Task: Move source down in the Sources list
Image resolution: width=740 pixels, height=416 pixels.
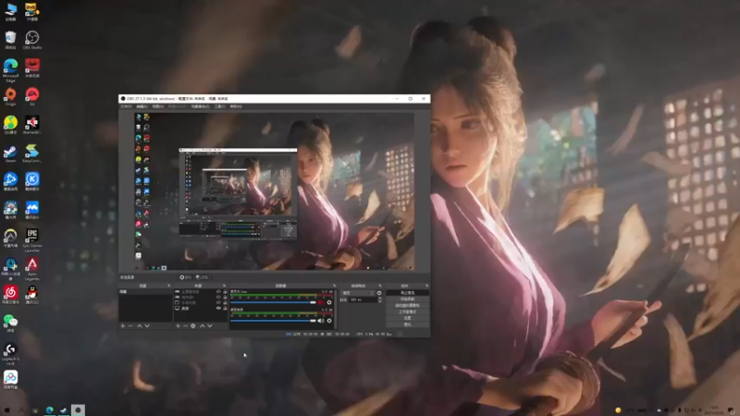Action: pos(210,326)
